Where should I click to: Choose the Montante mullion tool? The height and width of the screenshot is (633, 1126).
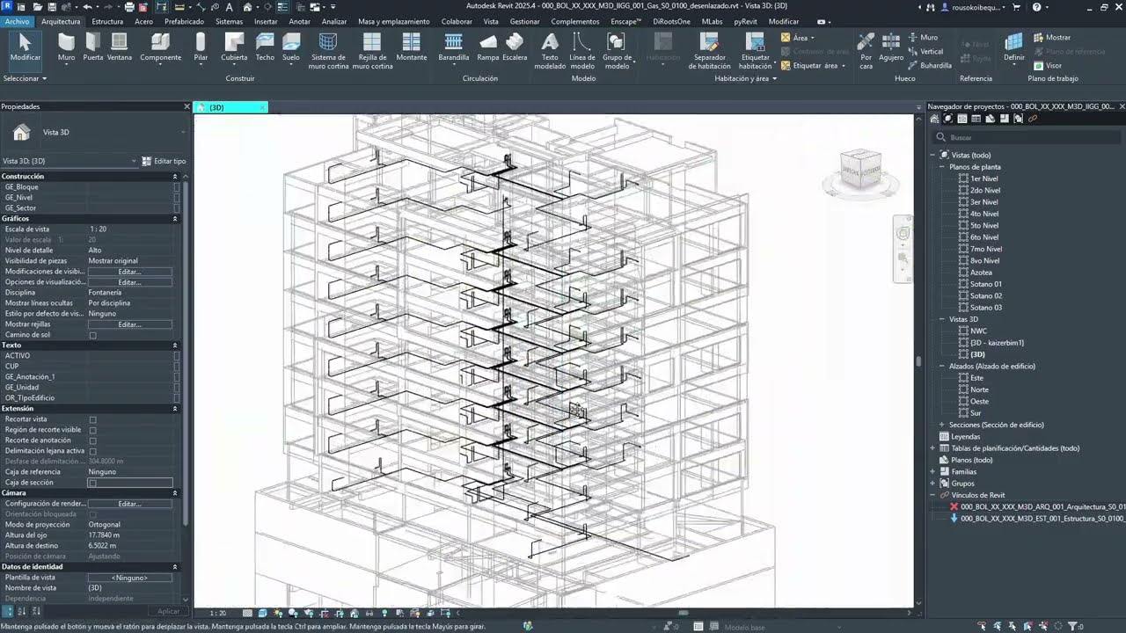click(x=412, y=47)
